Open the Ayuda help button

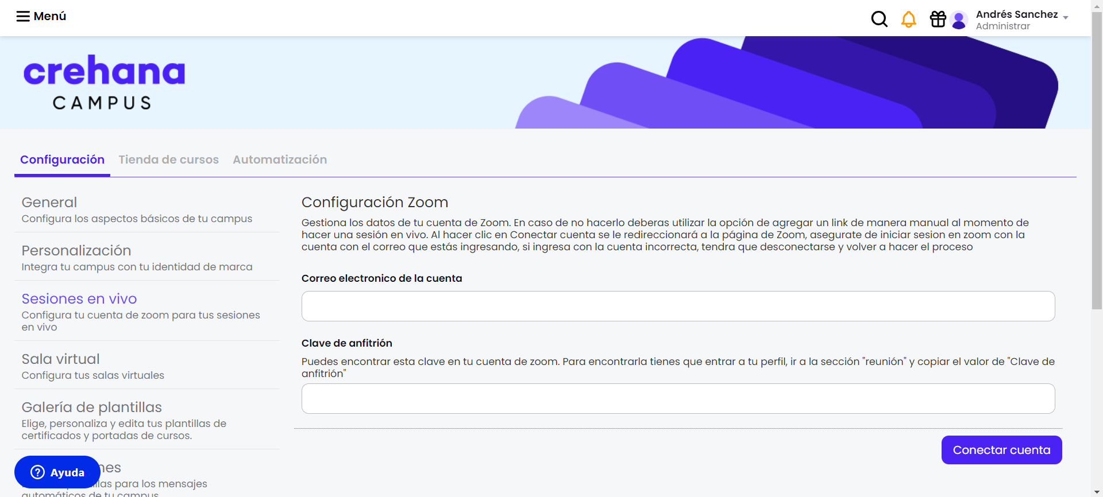(57, 472)
